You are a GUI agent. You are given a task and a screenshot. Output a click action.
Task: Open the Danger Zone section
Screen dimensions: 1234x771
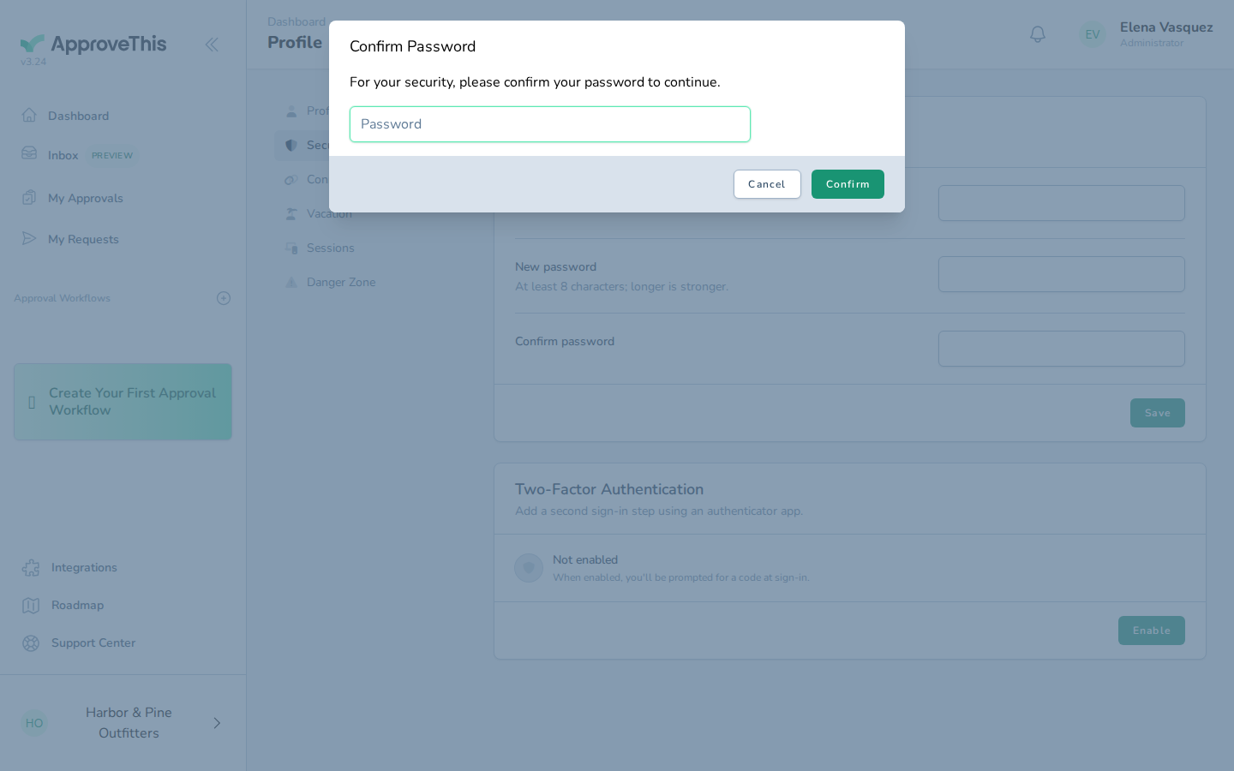point(341,282)
